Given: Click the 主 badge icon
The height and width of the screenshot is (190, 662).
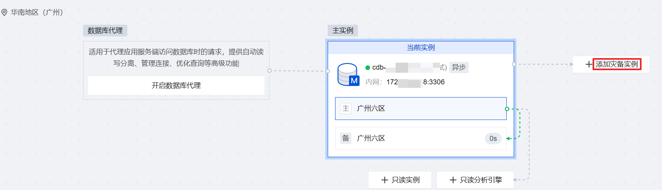Looking at the screenshot, I should tap(346, 108).
